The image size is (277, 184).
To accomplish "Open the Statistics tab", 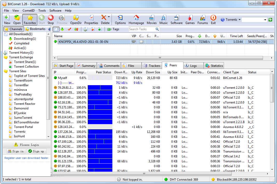I will (x=214, y=66).
